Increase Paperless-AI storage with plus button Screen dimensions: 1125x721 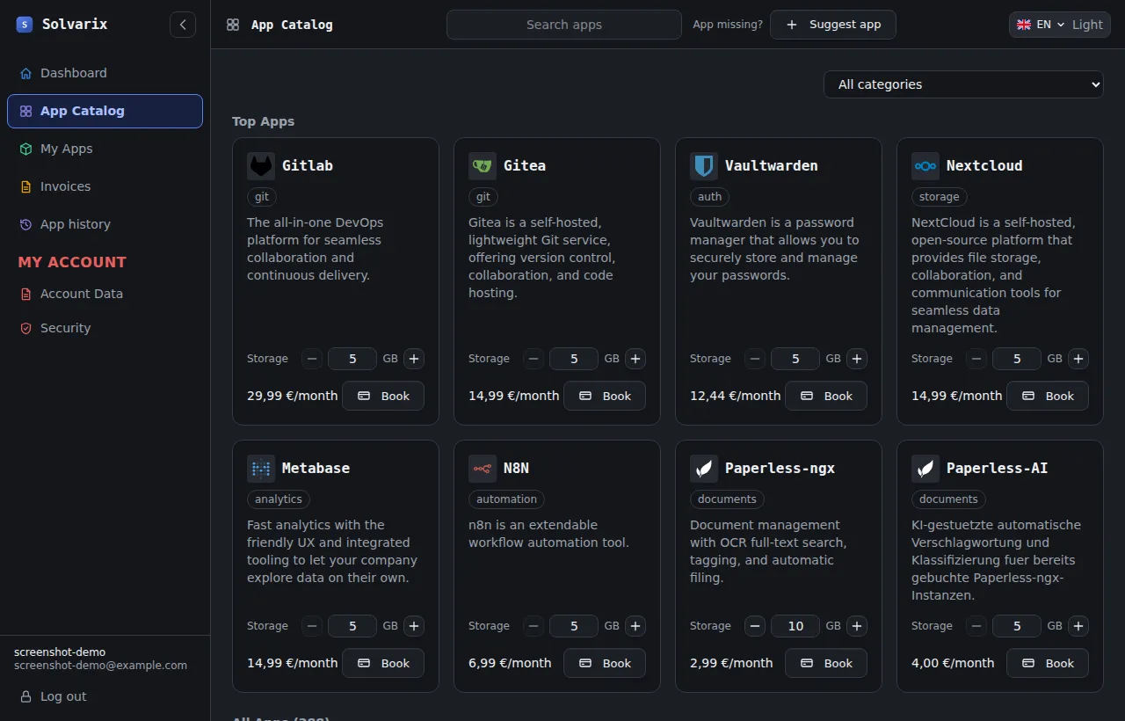click(1078, 626)
